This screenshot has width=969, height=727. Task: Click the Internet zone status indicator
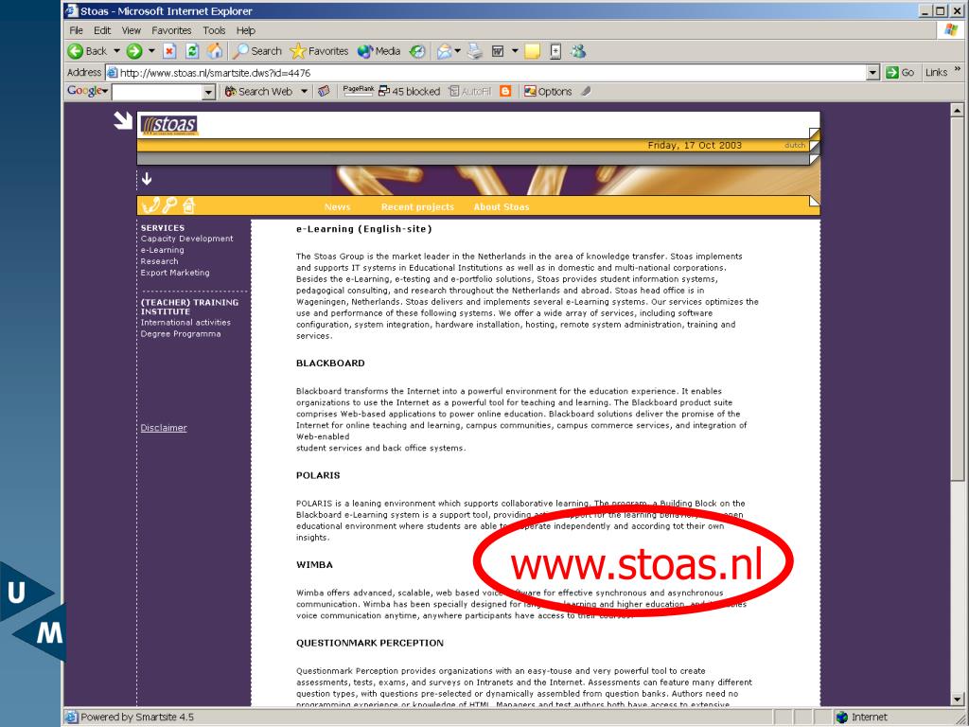tap(862, 718)
